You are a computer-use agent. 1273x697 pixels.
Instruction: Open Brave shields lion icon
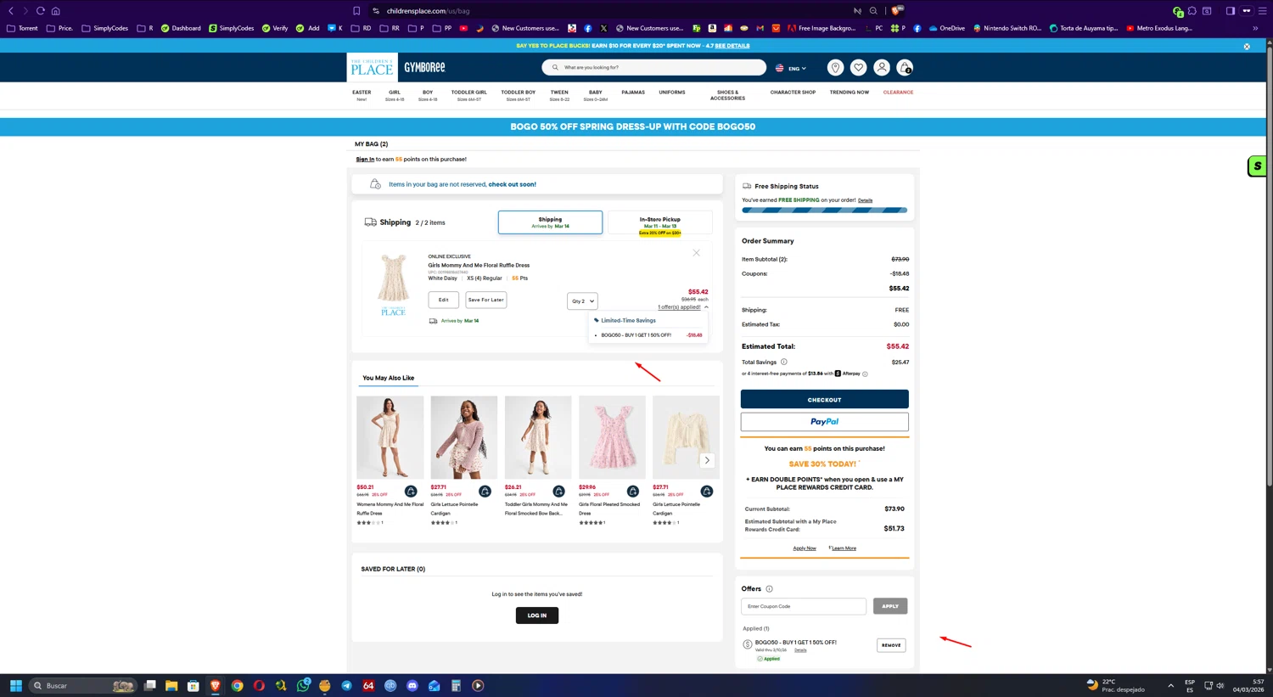click(x=895, y=11)
